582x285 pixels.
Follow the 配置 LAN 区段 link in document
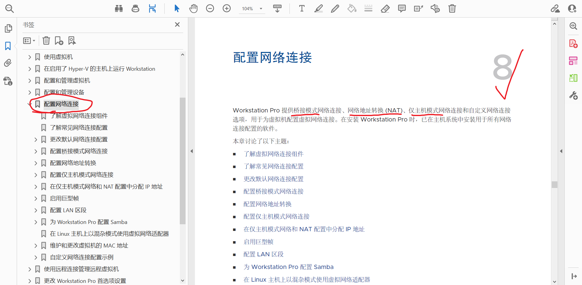[x=263, y=254]
